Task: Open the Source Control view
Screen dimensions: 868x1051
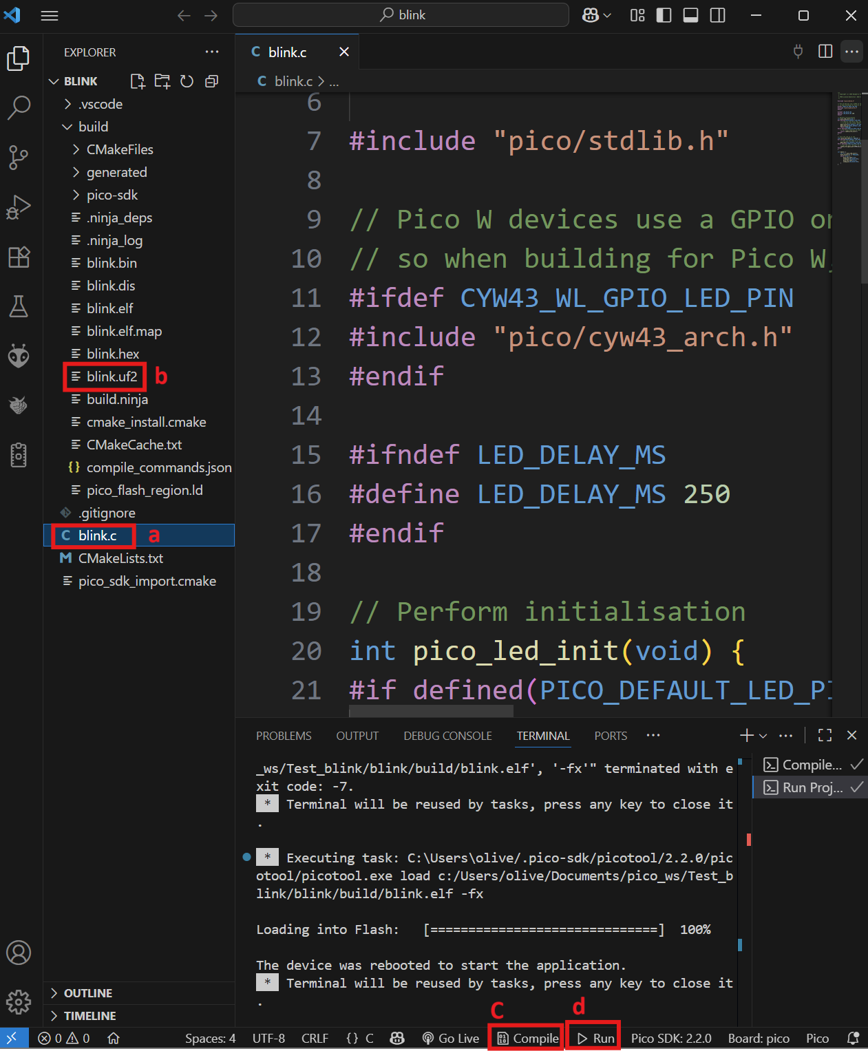Action: [18, 158]
